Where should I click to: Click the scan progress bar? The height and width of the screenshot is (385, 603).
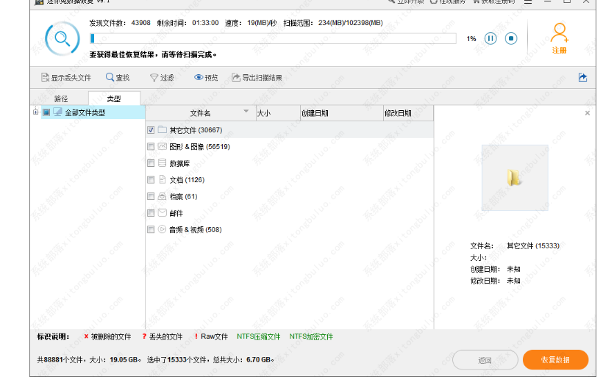coord(272,38)
